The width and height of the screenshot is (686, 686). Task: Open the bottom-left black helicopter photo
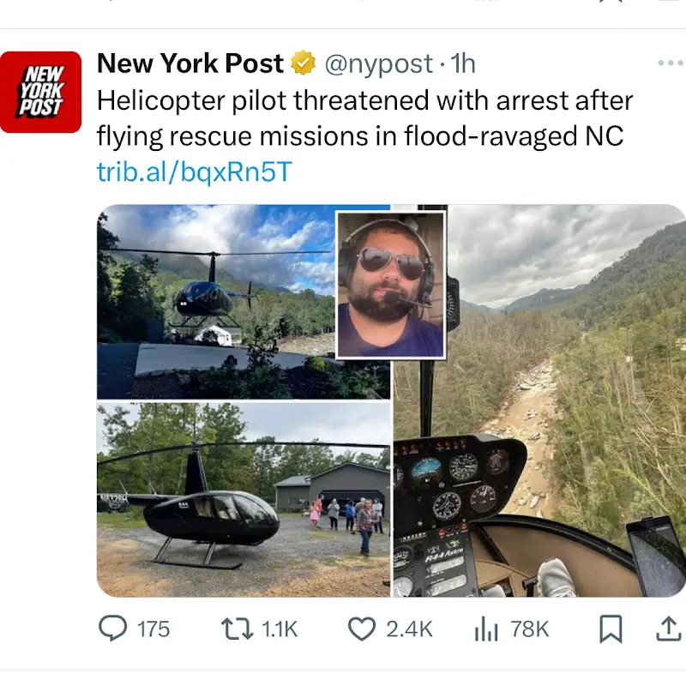pyautogui.click(x=244, y=499)
